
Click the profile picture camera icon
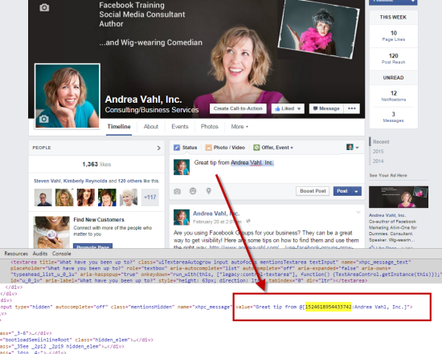[x=43, y=119]
